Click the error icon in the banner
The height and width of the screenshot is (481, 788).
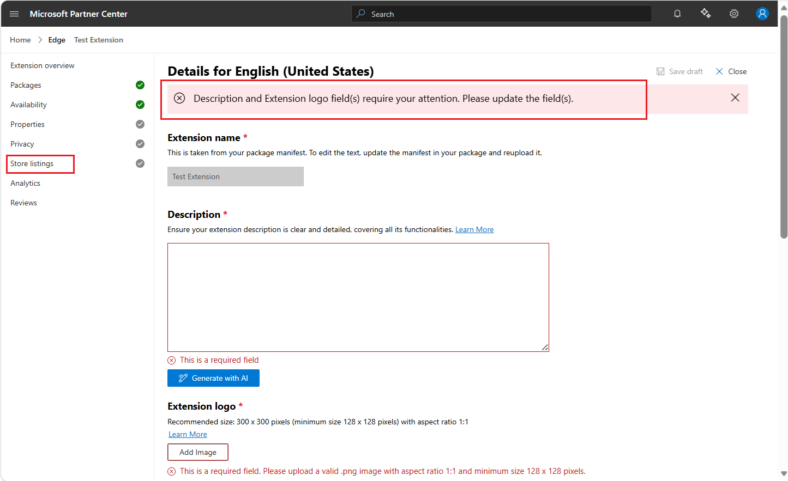coord(179,98)
